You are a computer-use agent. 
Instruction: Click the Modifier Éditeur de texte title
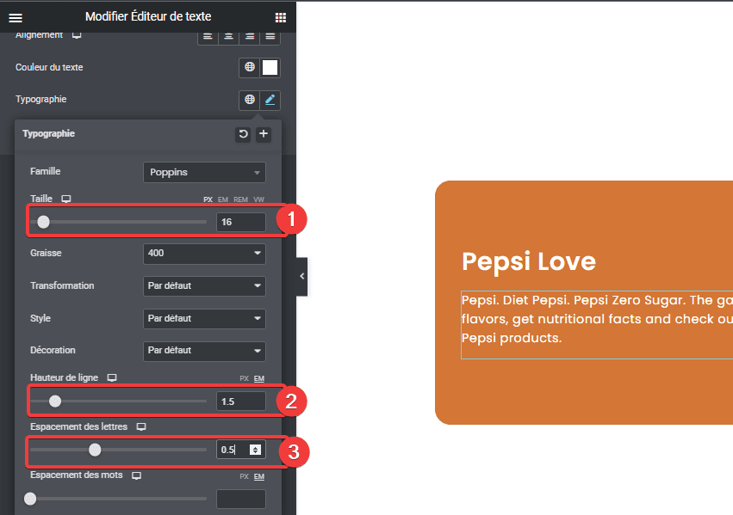pyautogui.click(x=148, y=17)
